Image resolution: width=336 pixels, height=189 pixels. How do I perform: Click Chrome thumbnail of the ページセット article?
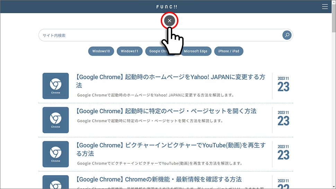pyautogui.click(x=55, y=120)
